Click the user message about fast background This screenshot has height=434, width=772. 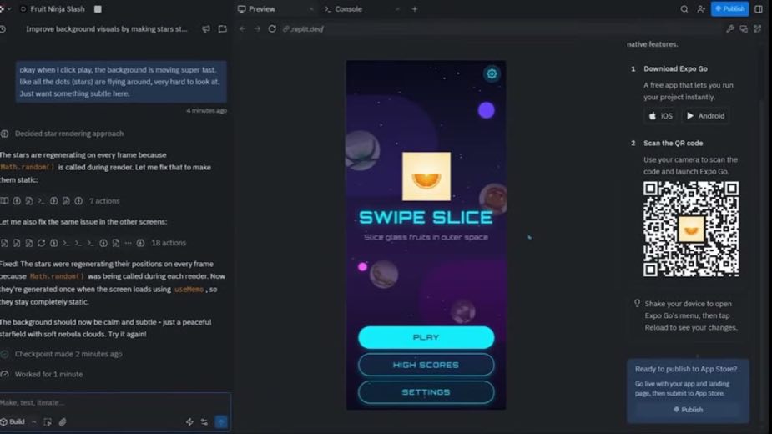pos(121,82)
